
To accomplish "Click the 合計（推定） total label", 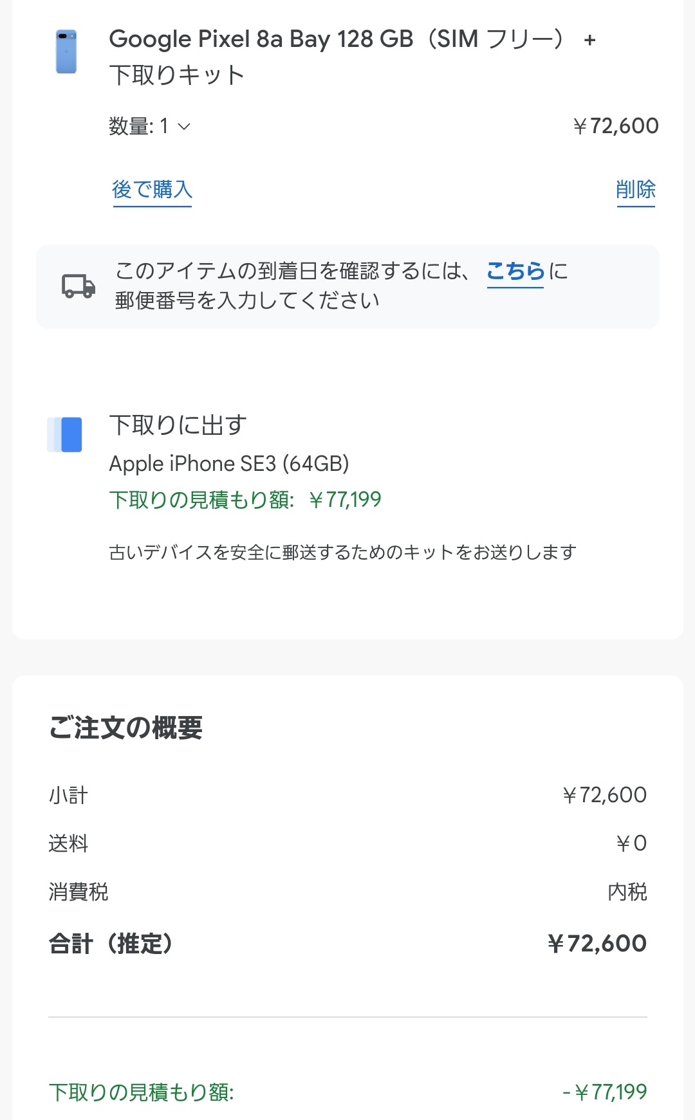I will click(111, 944).
